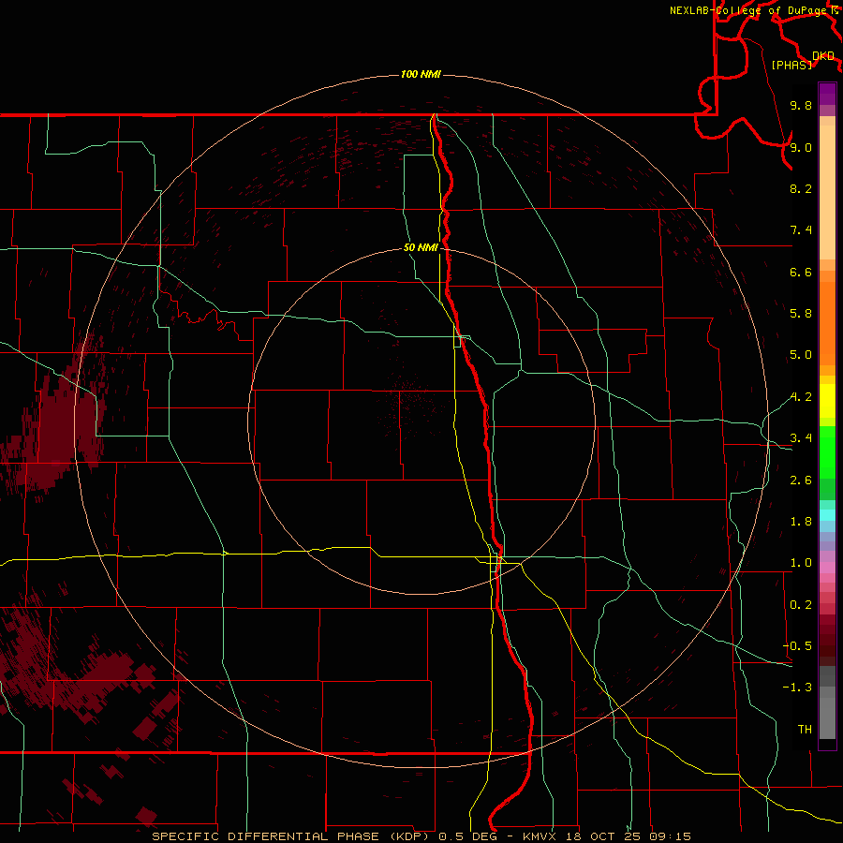Screen dimensions: 843x843
Task: Click the 1.0 color scale value
Action: pos(801,563)
